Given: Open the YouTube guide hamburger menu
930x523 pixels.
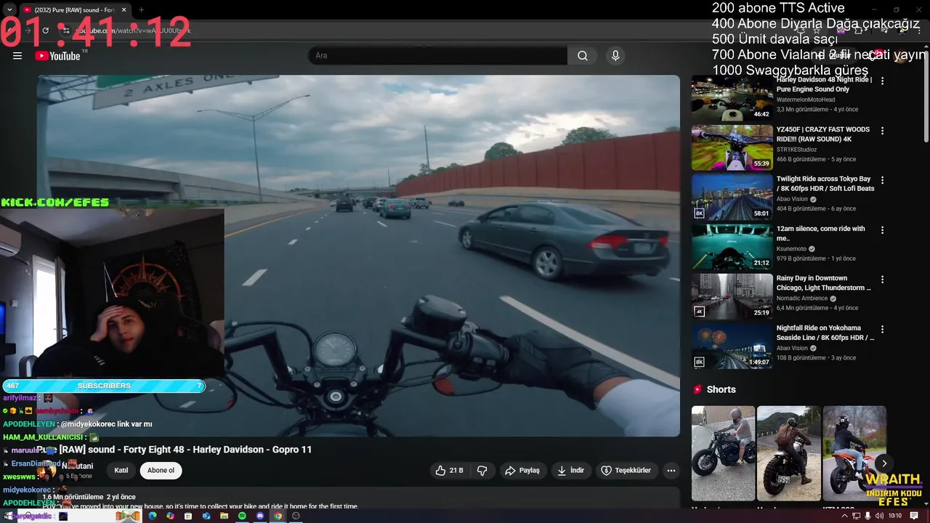Looking at the screenshot, I should coord(17,56).
